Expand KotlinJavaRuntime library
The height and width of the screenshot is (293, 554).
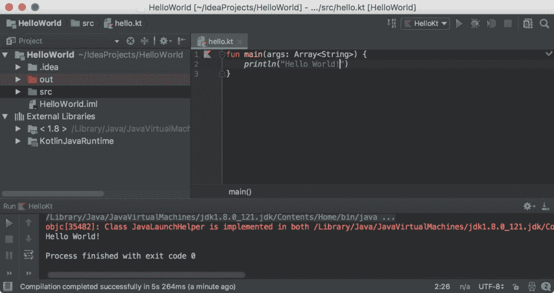(18, 141)
